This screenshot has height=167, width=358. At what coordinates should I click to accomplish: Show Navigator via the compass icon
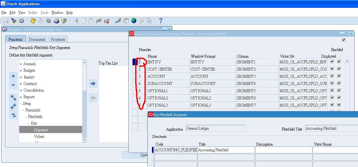tap(22, 21)
